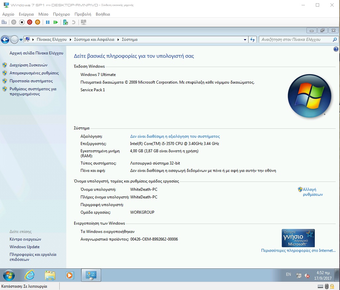Shut down the VM using the red icon

pos(30,22)
